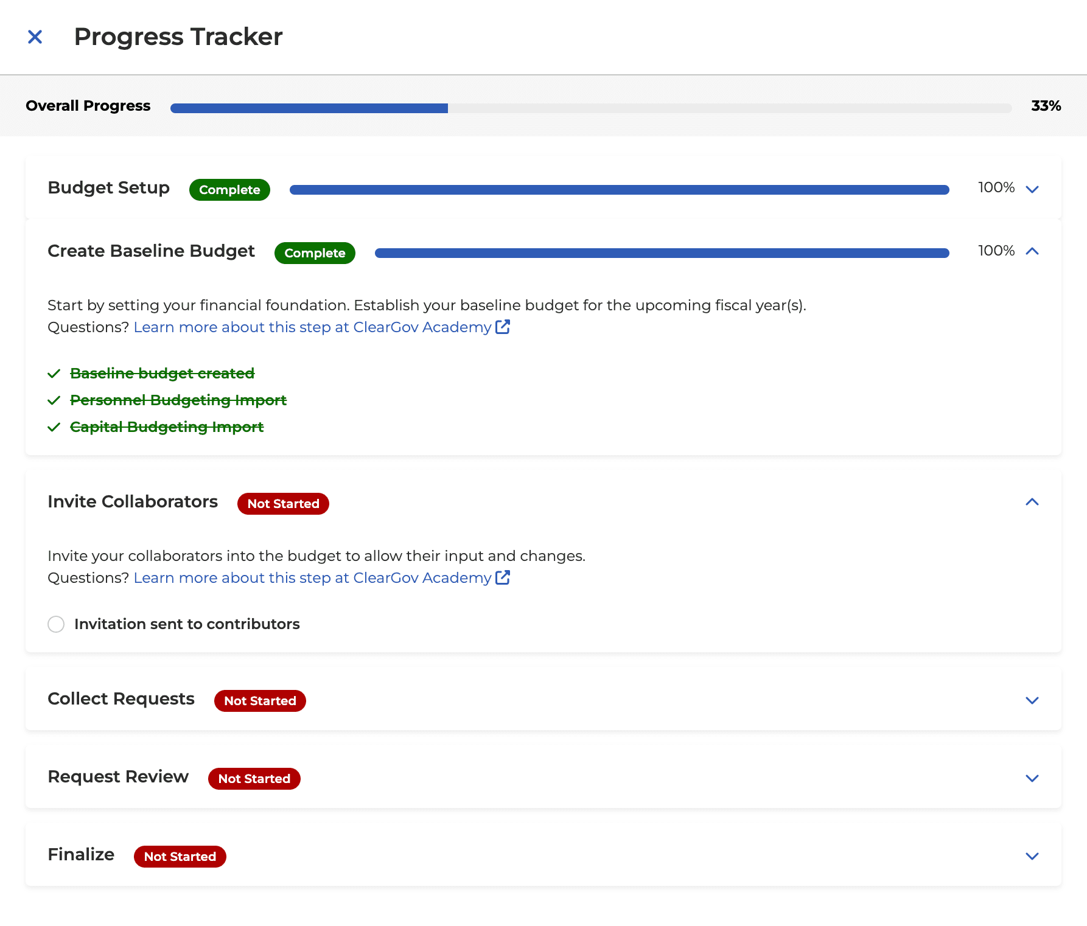Expand the Collect Requests section
The image size is (1087, 926).
[x=1033, y=700]
